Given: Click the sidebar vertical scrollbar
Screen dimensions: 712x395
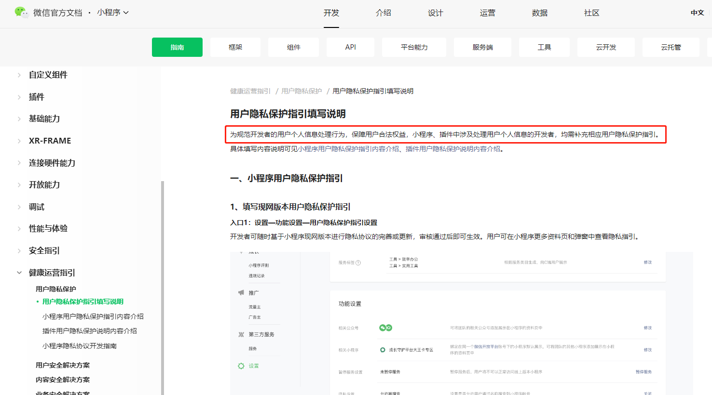Looking at the screenshot, I should point(163,289).
